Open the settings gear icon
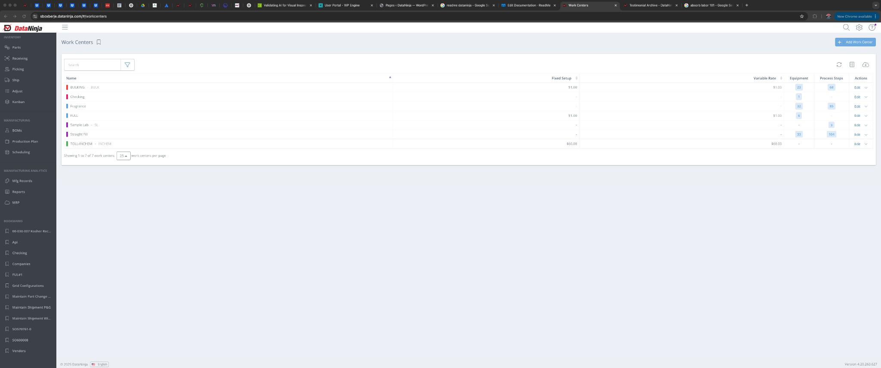Screen dimensions: 881x368 859,27
